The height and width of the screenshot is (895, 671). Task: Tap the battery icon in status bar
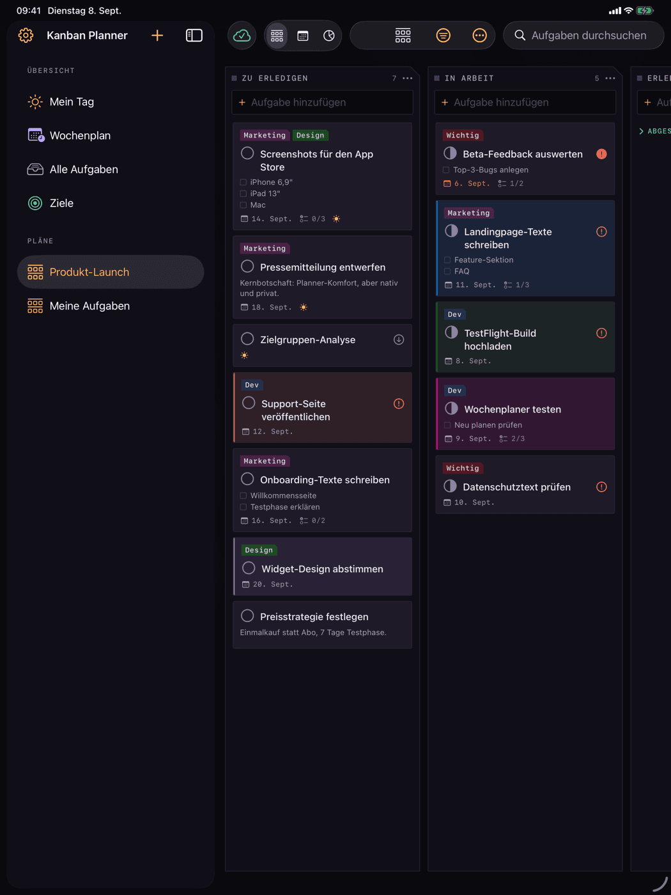point(645,11)
